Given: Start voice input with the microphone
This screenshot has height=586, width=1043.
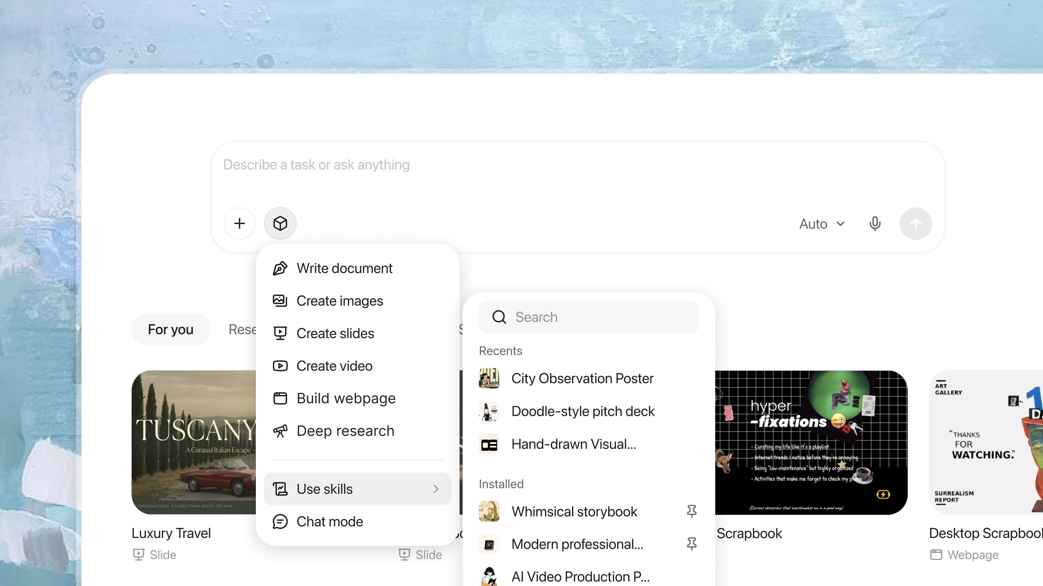Looking at the screenshot, I should (x=875, y=224).
